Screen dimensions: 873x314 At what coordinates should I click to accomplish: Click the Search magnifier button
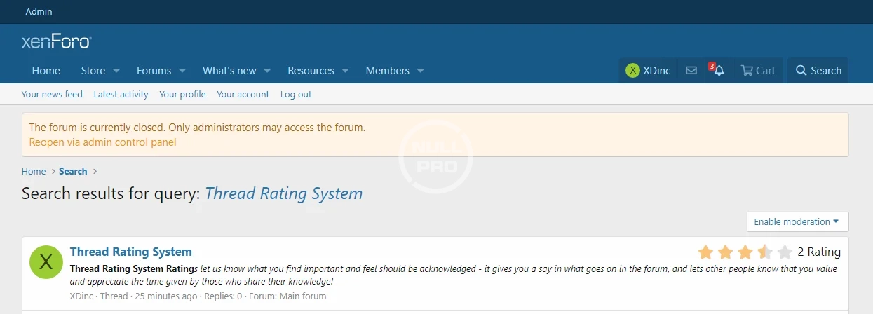pos(818,71)
